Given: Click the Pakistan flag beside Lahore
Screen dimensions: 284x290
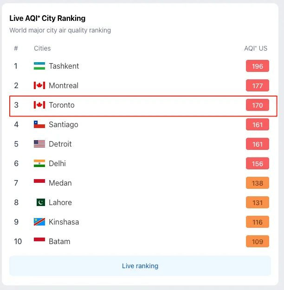Looking at the screenshot, I should [x=39, y=202].
